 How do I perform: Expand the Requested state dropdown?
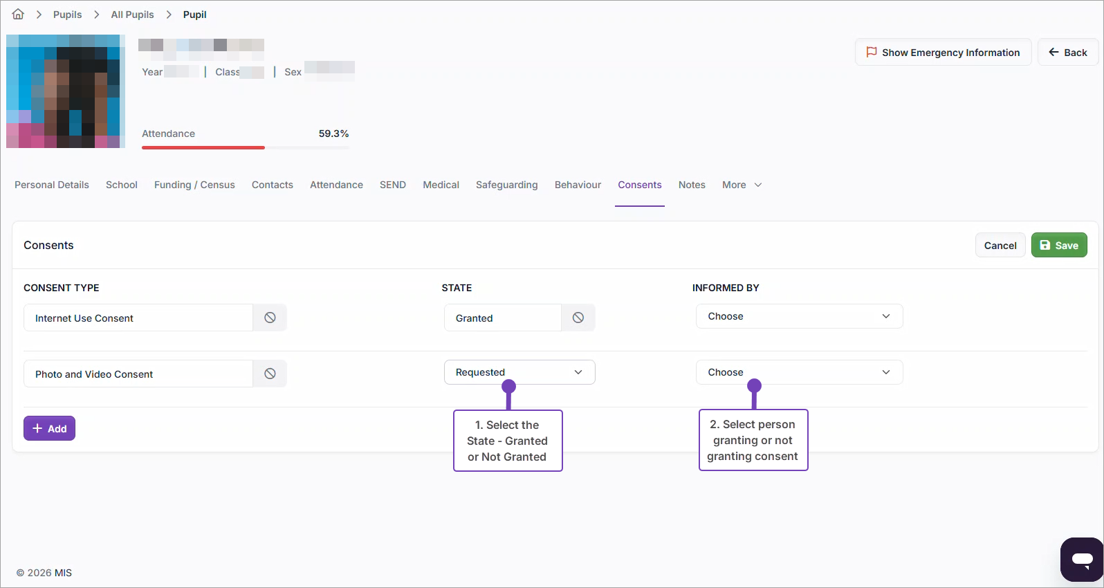tap(519, 372)
